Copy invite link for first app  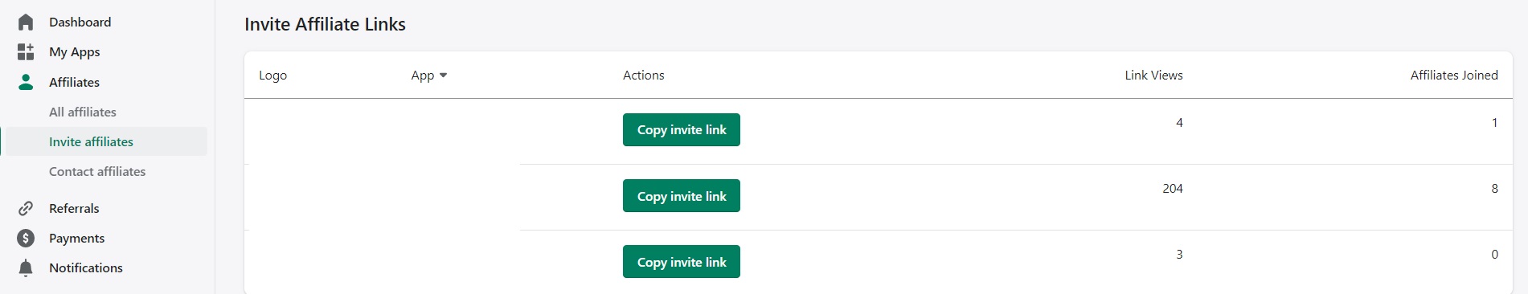point(682,129)
